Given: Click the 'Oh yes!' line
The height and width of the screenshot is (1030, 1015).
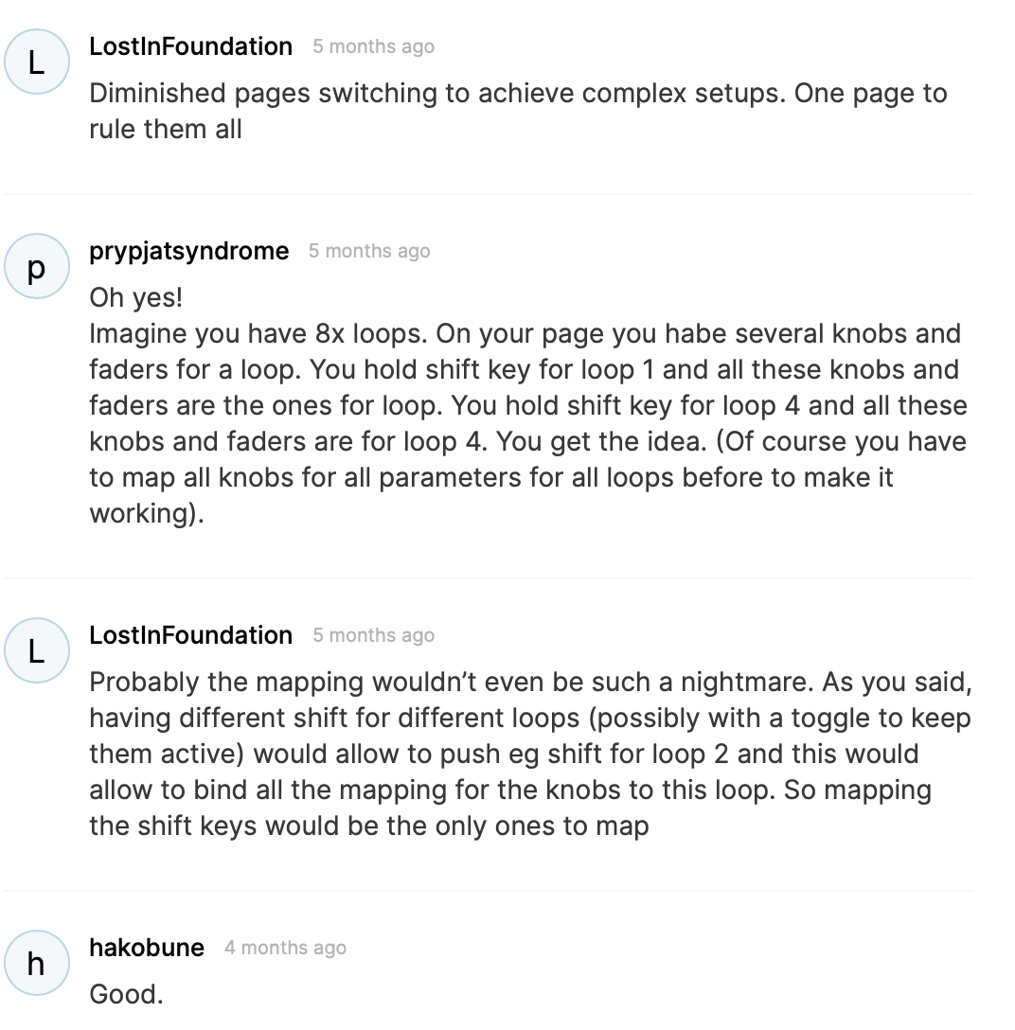Looking at the screenshot, I should [136, 297].
